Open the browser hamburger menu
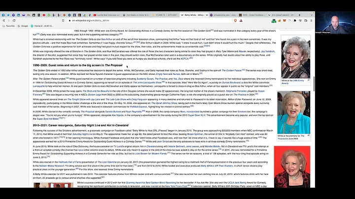 [311, 21]
